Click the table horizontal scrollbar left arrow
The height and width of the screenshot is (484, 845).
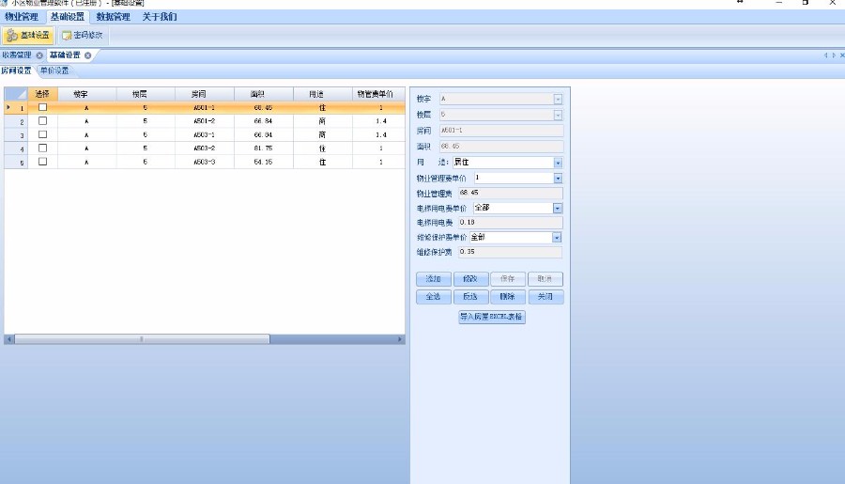click(x=9, y=339)
